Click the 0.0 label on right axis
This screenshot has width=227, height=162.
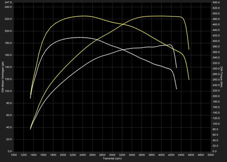(x=215, y=151)
